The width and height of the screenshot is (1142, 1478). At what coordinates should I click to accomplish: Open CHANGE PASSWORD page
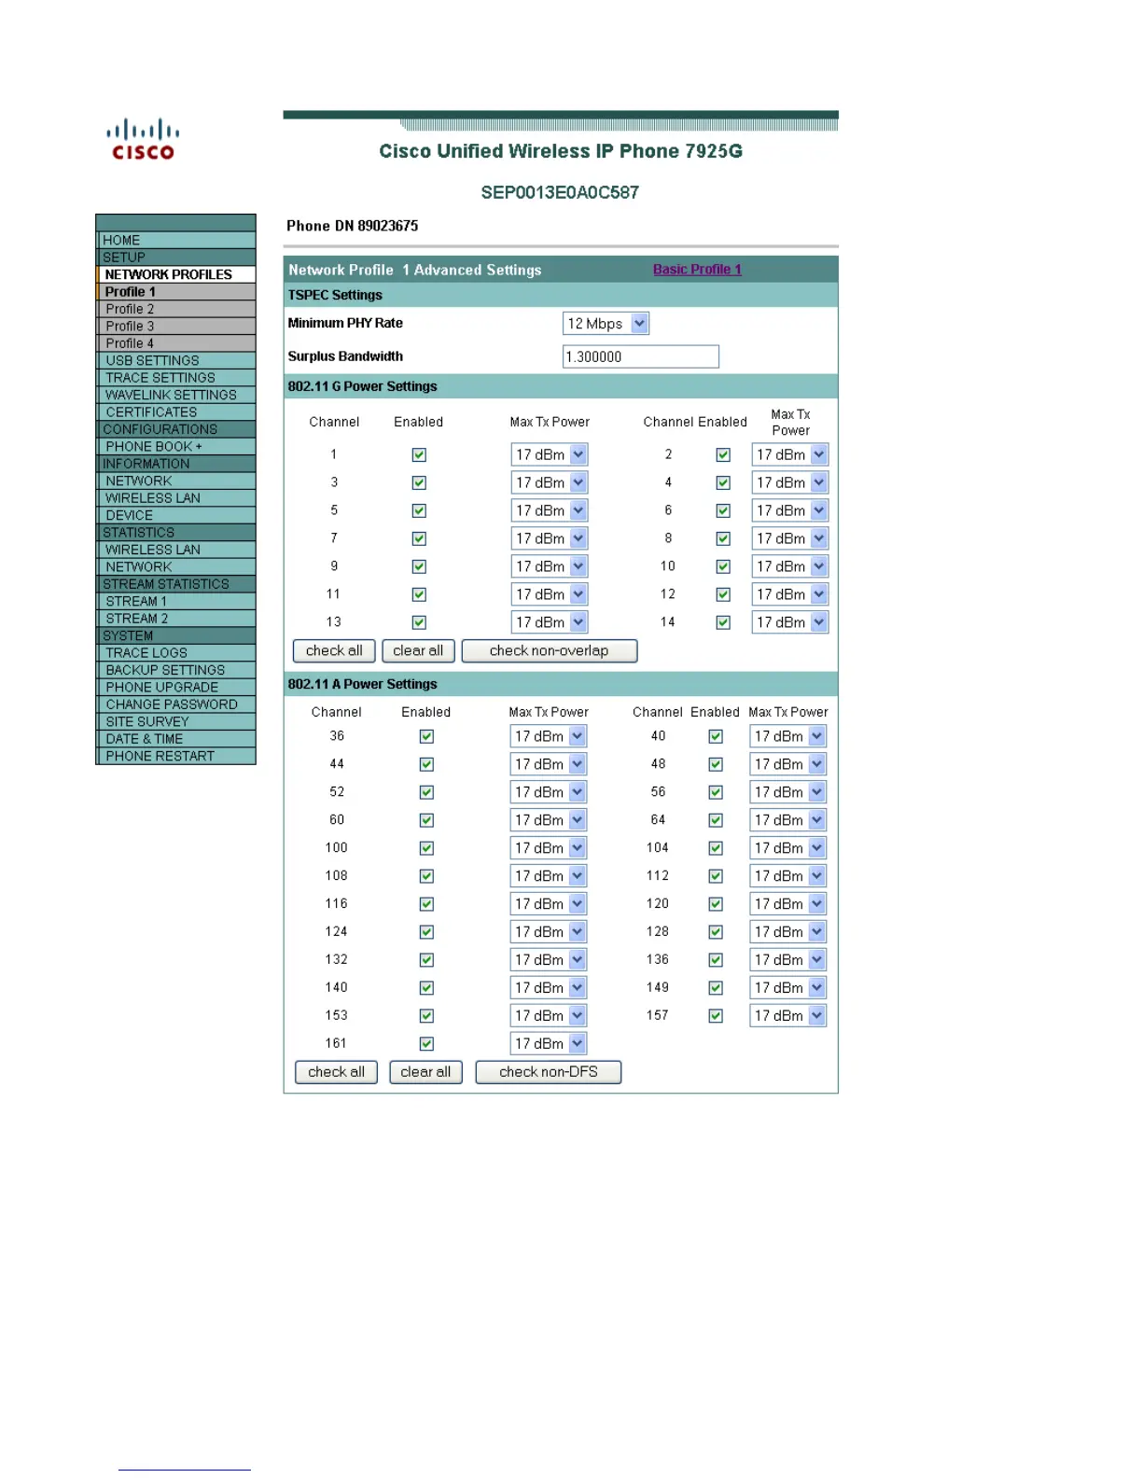(176, 704)
